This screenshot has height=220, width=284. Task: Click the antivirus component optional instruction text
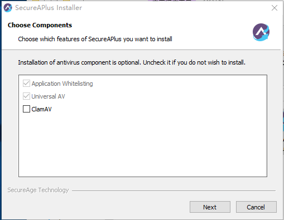(x=132, y=62)
